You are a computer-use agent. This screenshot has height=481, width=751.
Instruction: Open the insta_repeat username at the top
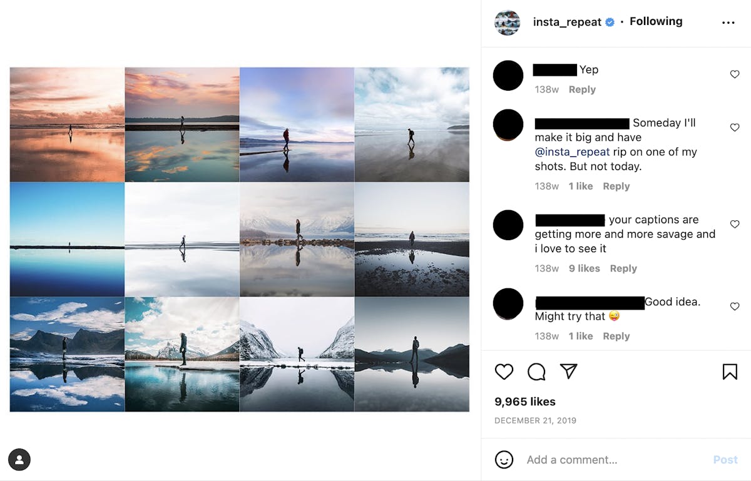coord(565,21)
